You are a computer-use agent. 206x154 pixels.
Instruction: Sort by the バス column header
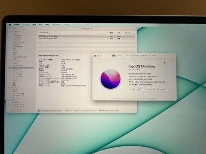coord(119,33)
